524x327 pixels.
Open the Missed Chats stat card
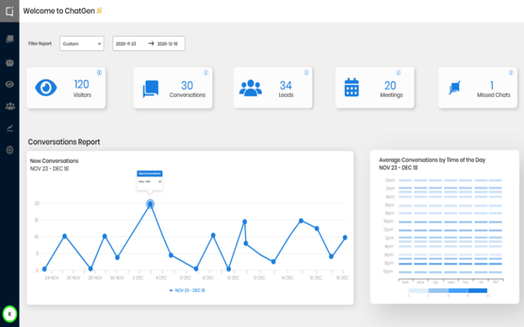(x=476, y=88)
